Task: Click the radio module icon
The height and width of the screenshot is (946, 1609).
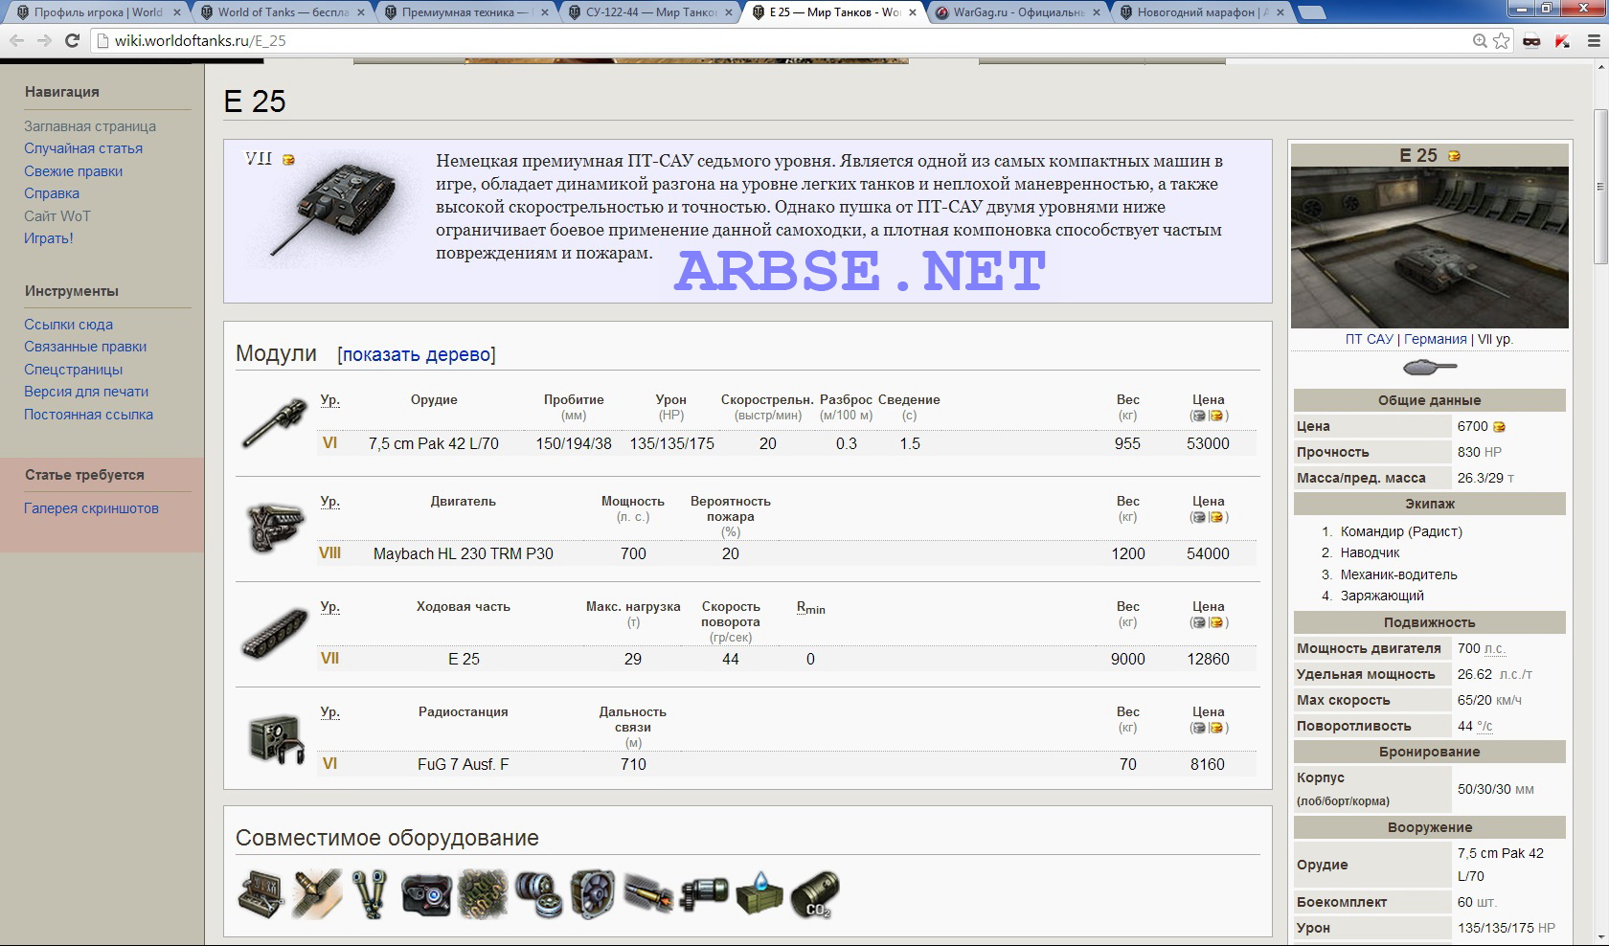Action: point(276,738)
